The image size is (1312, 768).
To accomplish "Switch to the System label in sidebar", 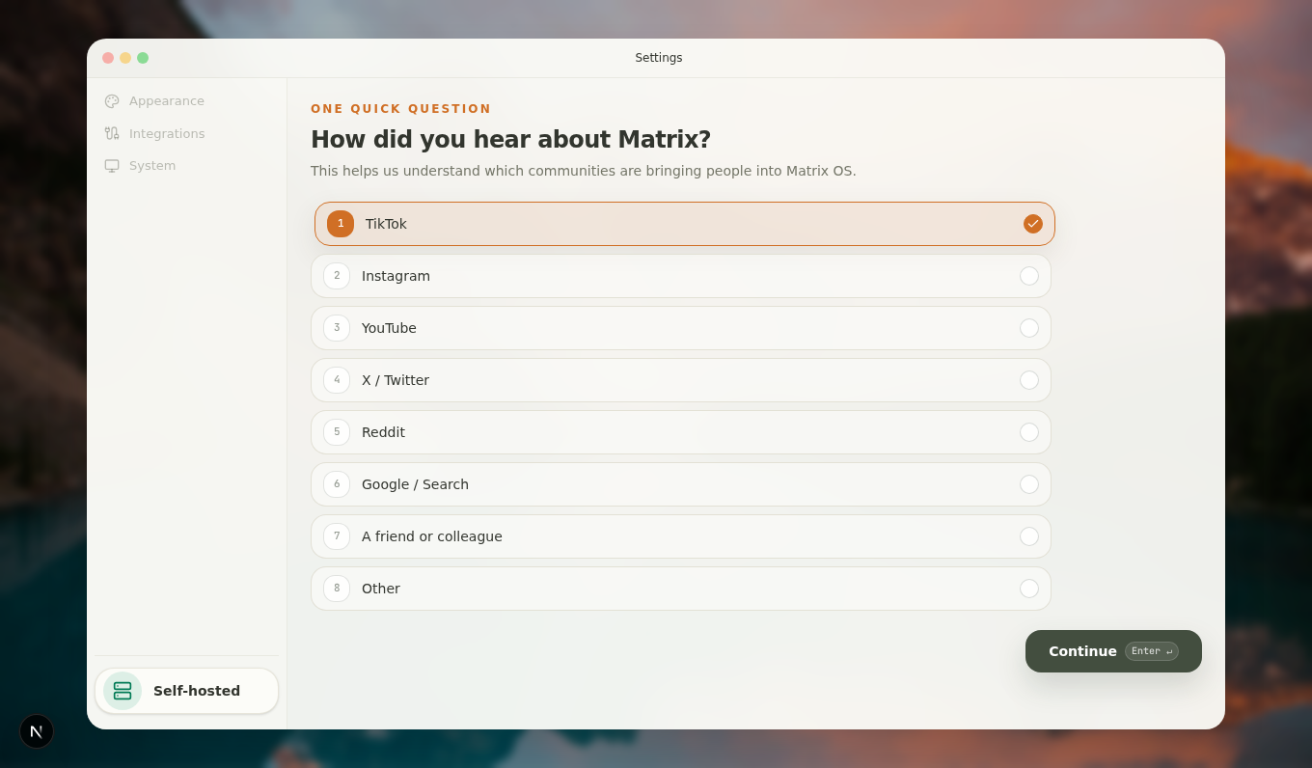I will coord(152,166).
